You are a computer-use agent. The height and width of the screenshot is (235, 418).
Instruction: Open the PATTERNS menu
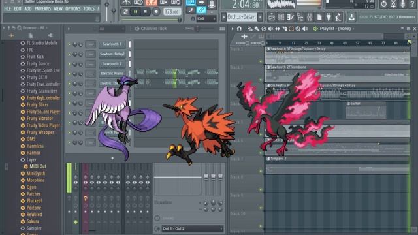(42, 8)
